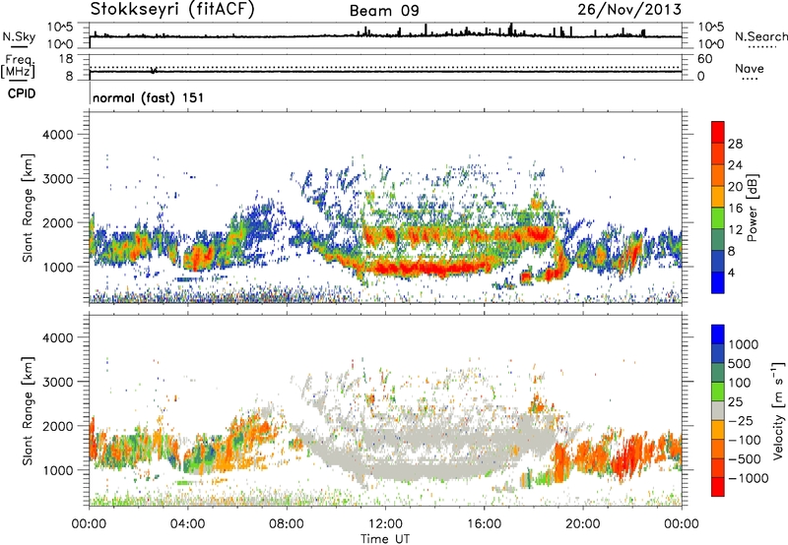Click the gray band of the velocity colorbar
Image resolution: width=788 pixels, height=545 pixels.
pos(718,411)
